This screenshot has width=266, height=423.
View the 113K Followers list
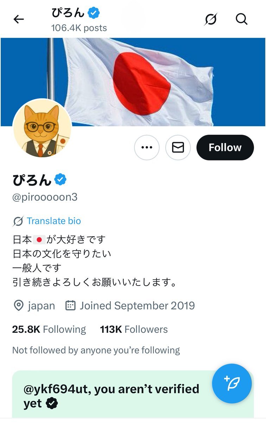(x=134, y=330)
